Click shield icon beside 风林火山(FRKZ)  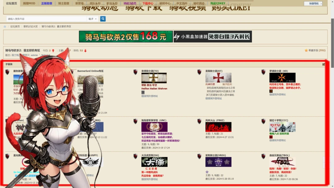tap(199, 121)
